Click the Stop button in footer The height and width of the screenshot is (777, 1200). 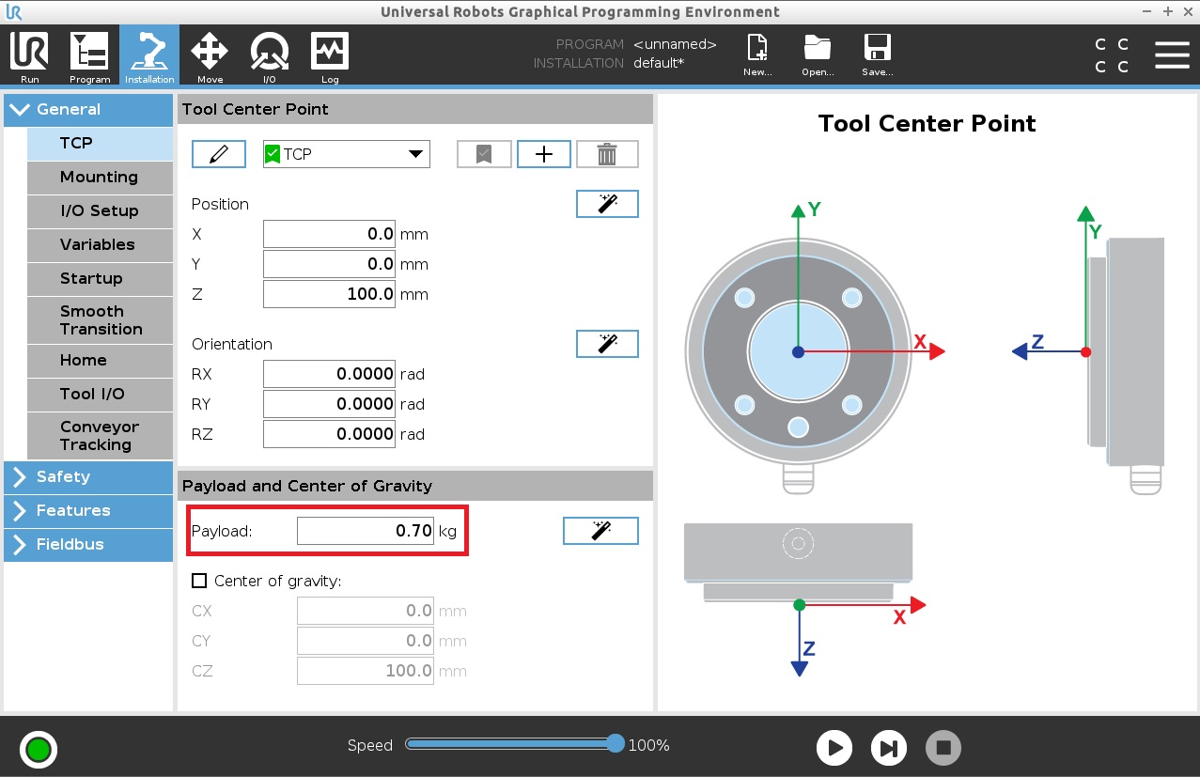click(943, 748)
